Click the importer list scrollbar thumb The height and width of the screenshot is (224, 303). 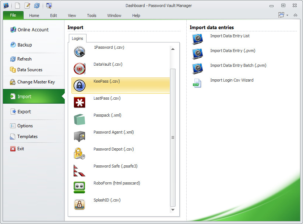pos(173,138)
